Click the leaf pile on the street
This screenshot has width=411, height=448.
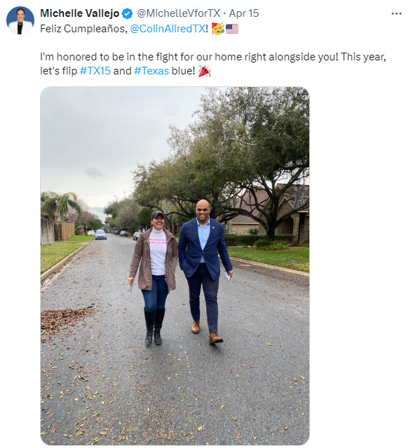click(65, 319)
